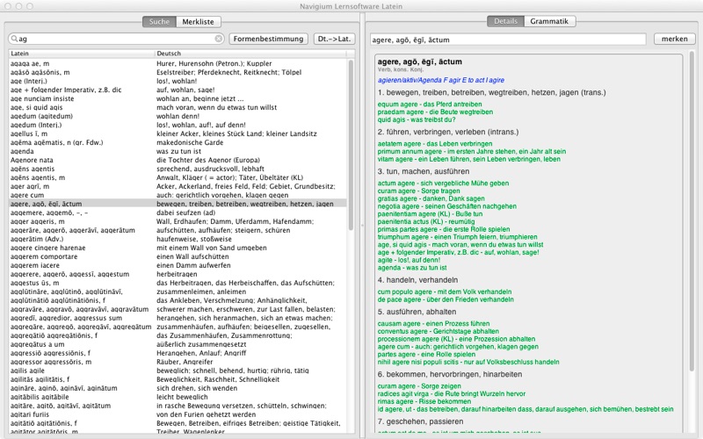Select row 'agēns agentis' meaning sprechend
Screen dimensions: 703x439
[178, 169]
